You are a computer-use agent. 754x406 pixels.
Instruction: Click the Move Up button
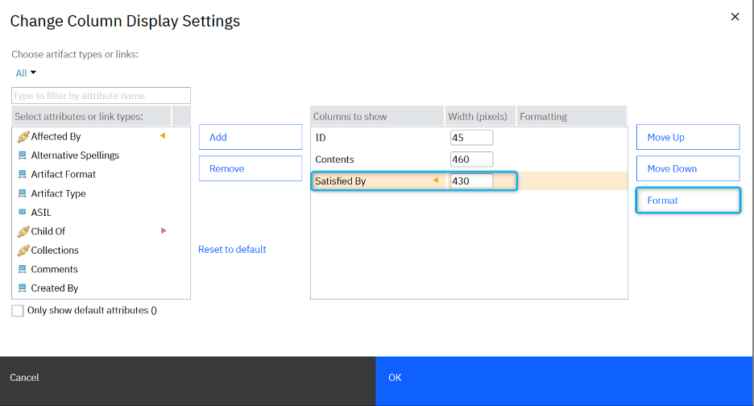click(688, 137)
